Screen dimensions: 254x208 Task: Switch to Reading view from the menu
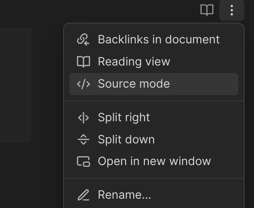coord(154,62)
